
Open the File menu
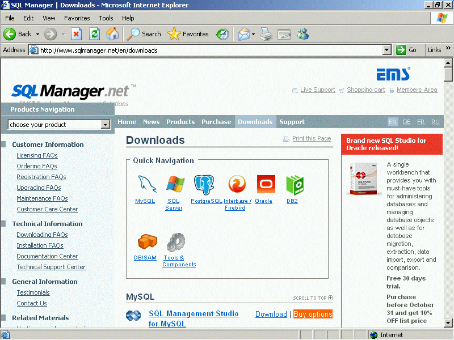[10, 18]
